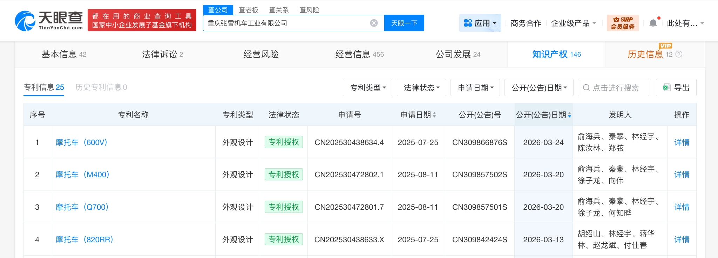Click the Excel icon on 导出 button

click(666, 87)
